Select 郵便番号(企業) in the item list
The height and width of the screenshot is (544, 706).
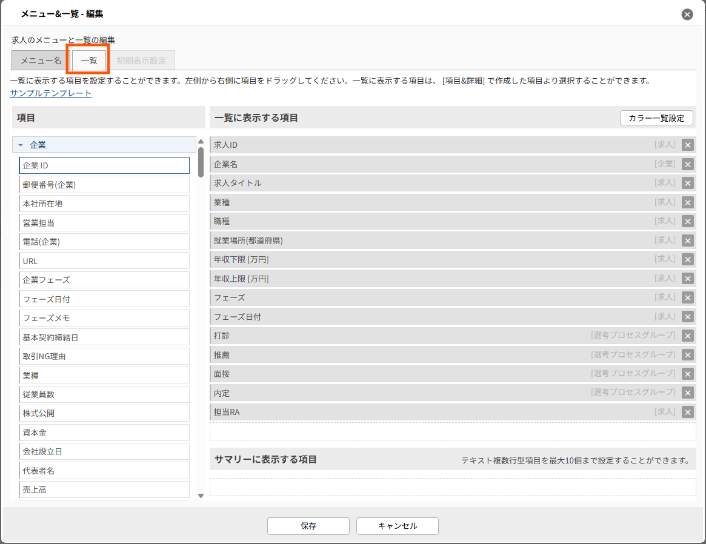tap(104, 185)
